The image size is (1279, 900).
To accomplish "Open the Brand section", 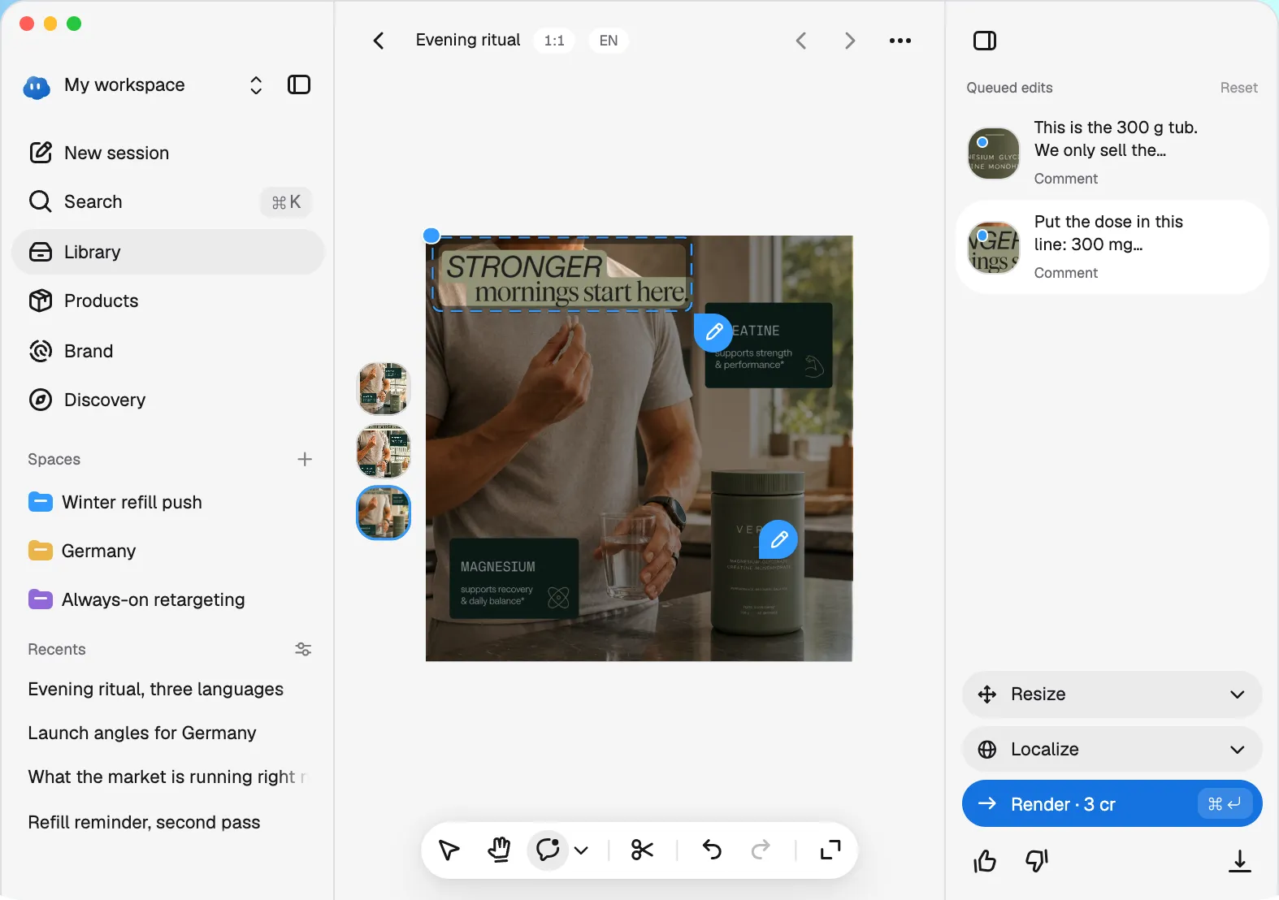I will [168, 351].
